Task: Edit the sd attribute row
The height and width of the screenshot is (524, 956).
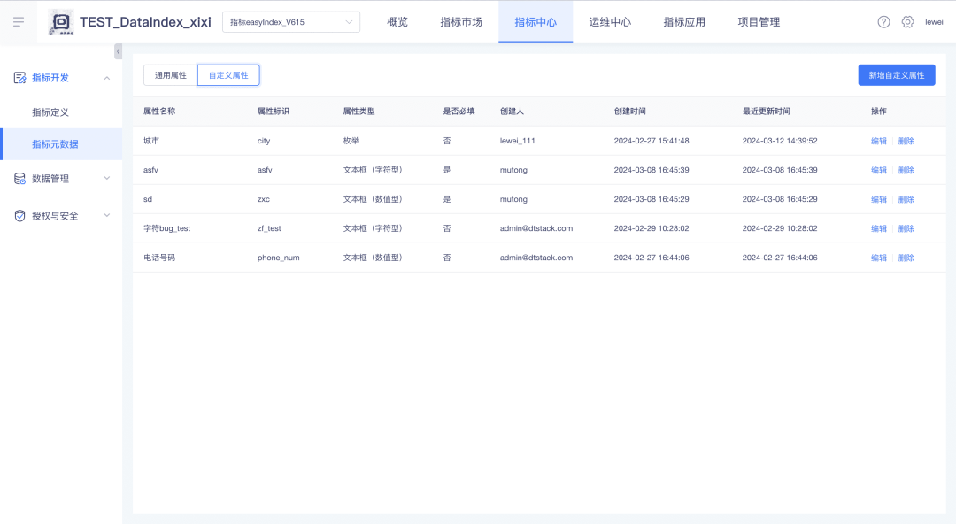Action: point(879,199)
